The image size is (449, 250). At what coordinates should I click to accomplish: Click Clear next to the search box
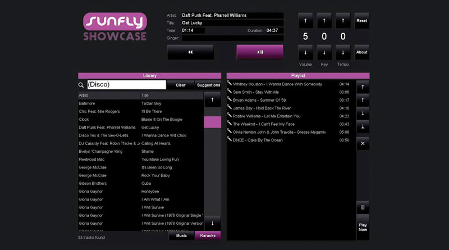coord(180,85)
